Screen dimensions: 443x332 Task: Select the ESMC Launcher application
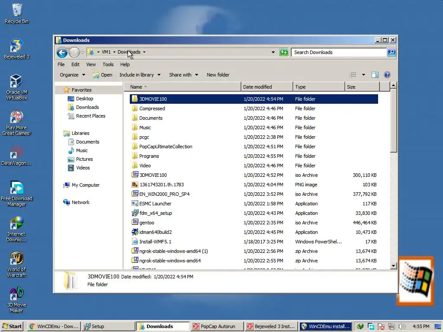click(x=254, y=204)
